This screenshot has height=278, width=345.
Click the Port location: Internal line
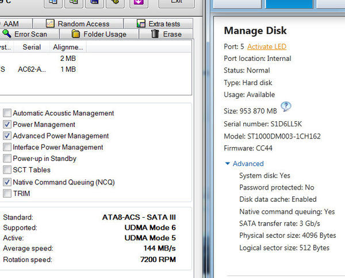click(x=258, y=59)
